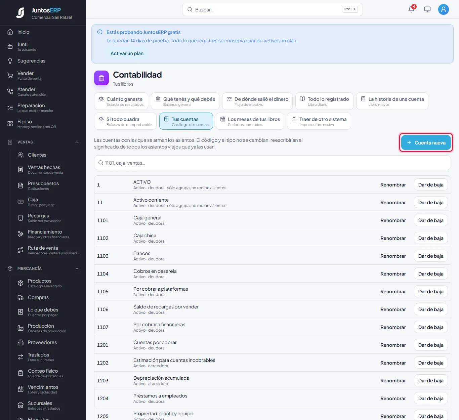Screen dimensions: 459x420
Task: Collapse the VENTAS sidebar section
Action: (77, 142)
